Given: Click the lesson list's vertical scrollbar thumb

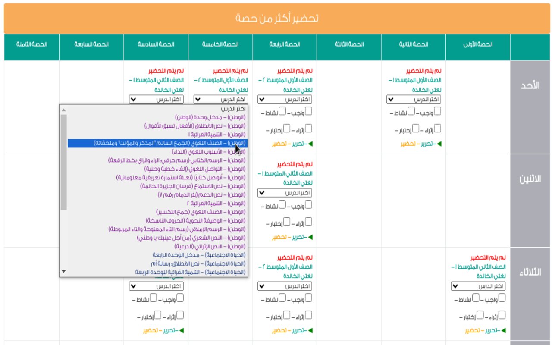Looking at the screenshot, I should pos(63,162).
